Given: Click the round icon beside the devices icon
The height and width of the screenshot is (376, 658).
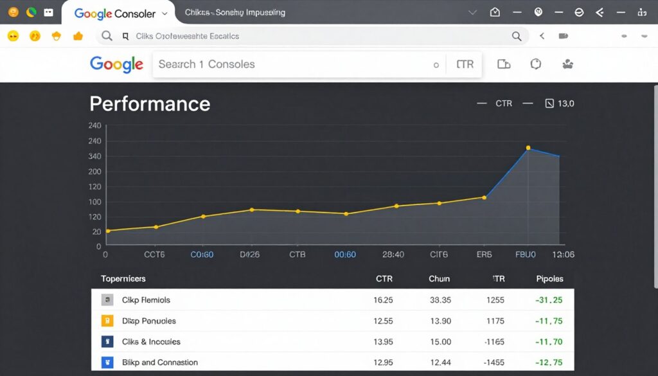Looking at the screenshot, I should click(x=536, y=64).
